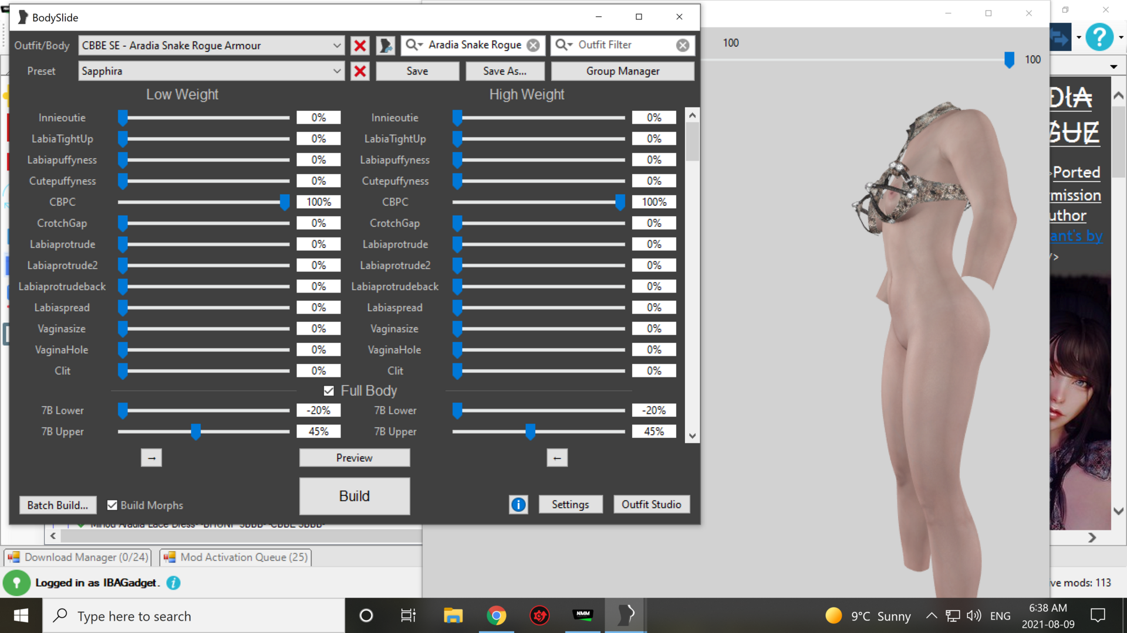Toggle the Build Morphs checkbox
The image size is (1127, 633).
112,505
